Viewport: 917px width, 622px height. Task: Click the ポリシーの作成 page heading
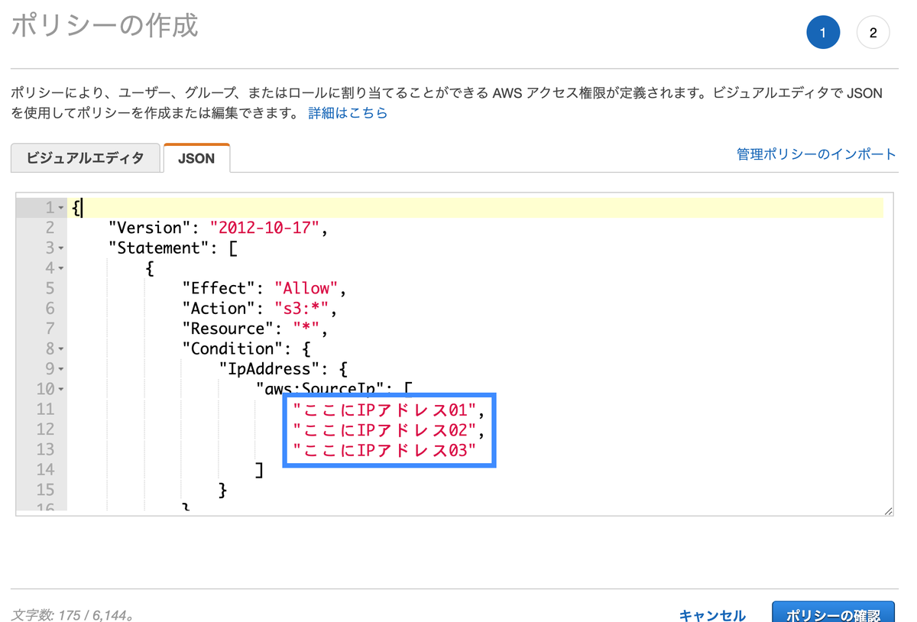tap(105, 25)
